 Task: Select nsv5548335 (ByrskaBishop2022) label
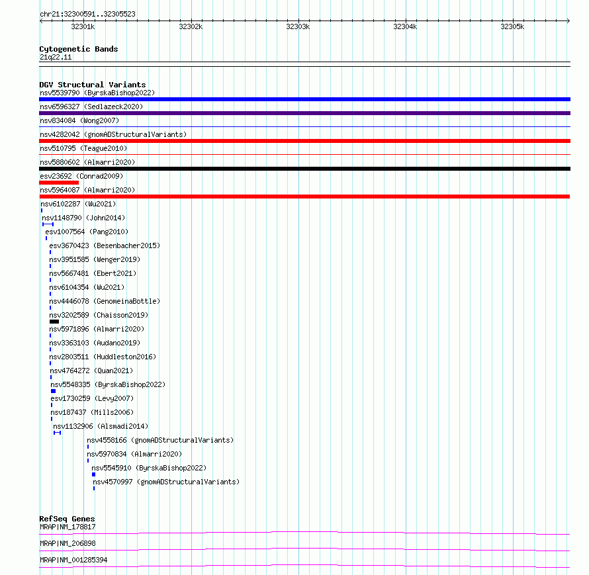point(108,384)
